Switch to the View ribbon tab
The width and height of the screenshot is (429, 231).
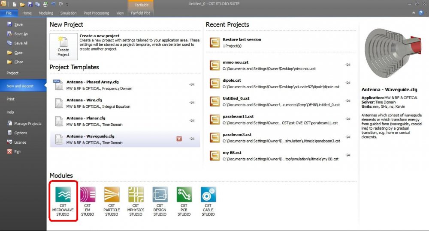[120, 13]
